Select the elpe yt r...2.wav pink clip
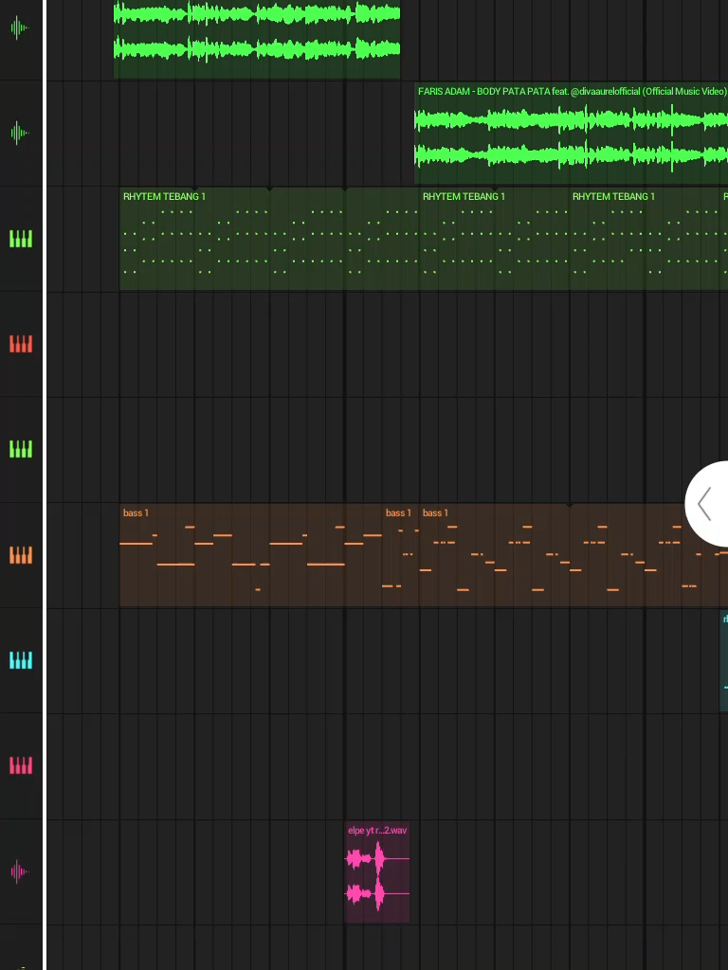728x970 pixels. 376,872
